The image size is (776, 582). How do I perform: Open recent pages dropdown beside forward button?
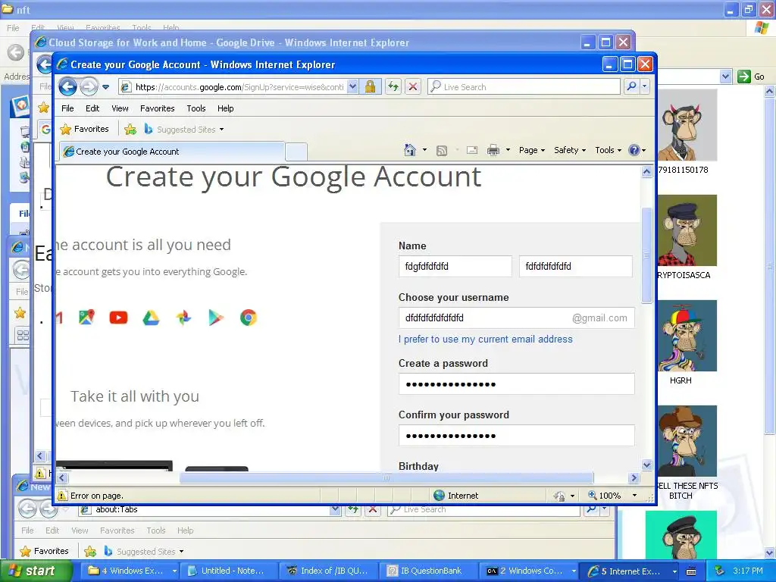point(106,87)
